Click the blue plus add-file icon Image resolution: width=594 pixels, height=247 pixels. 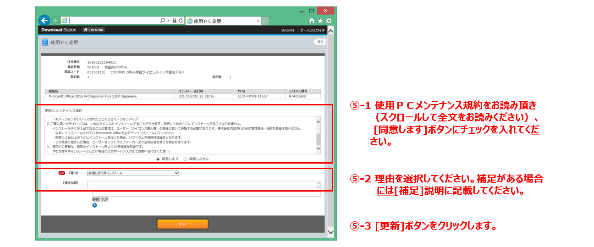94,205
